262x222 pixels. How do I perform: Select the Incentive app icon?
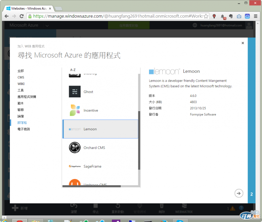click(75, 110)
